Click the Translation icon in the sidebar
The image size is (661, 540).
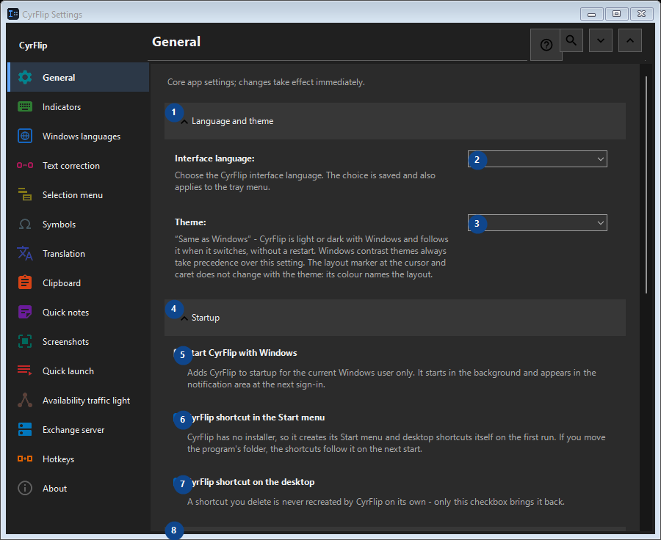(x=25, y=254)
